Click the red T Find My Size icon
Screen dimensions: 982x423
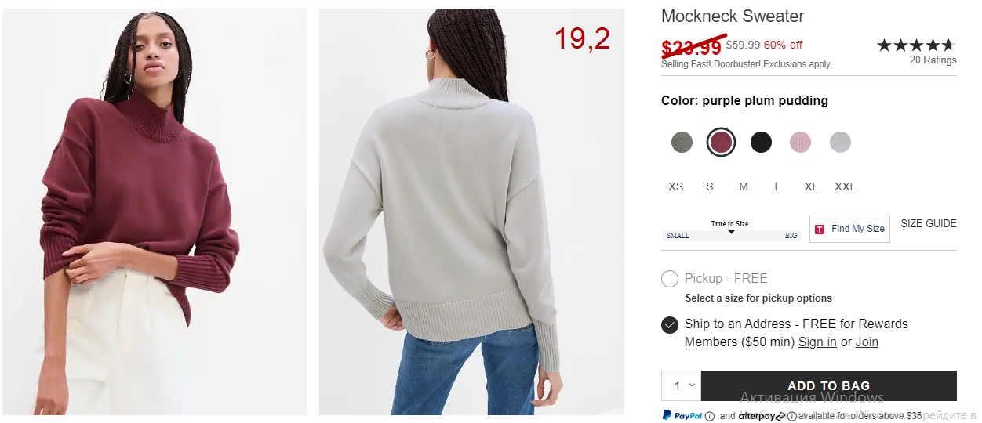[820, 229]
